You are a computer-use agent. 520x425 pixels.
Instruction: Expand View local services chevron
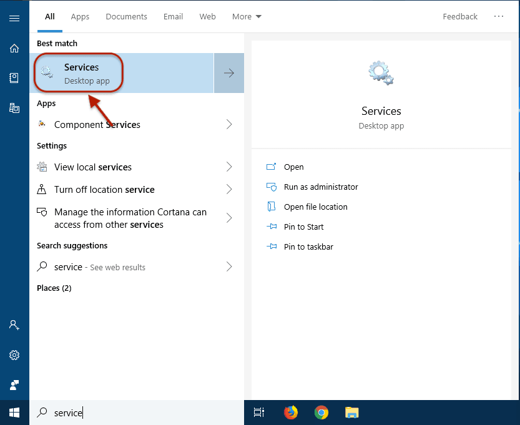click(x=229, y=167)
